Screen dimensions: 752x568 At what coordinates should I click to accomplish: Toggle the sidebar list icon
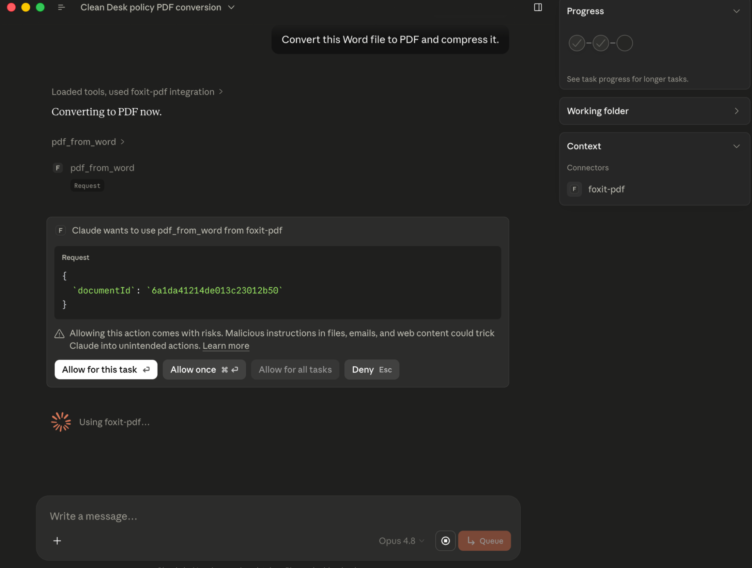(x=61, y=8)
